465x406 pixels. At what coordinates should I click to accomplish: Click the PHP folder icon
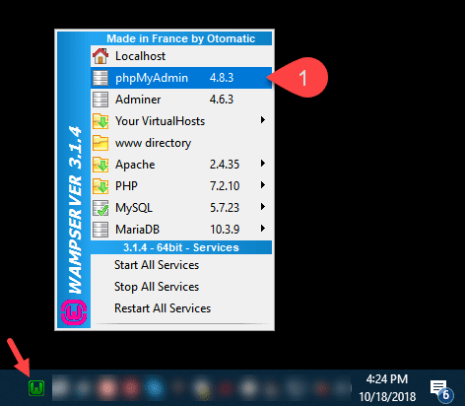(x=100, y=186)
